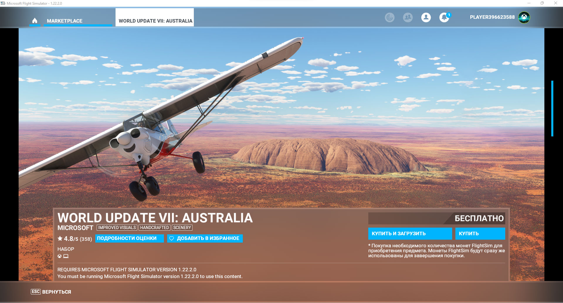This screenshot has height=303, width=563.
Task: Click the Xbox gamer avatar picture
Action: tap(524, 17)
